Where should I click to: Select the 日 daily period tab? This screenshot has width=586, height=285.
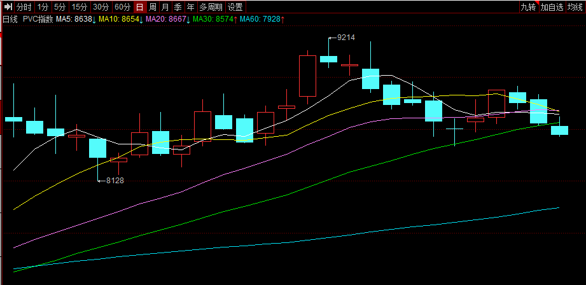click(x=140, y=6)
